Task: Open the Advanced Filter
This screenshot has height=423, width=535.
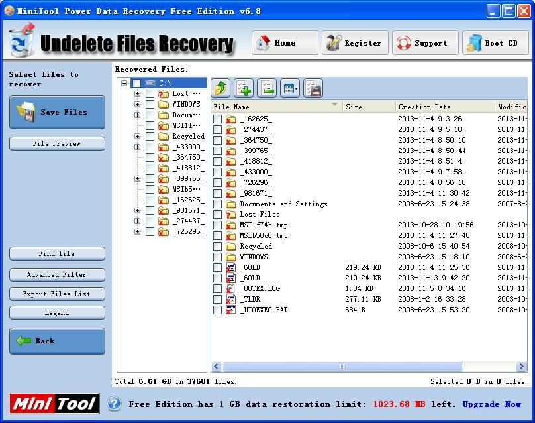Action: coord(58,274)
